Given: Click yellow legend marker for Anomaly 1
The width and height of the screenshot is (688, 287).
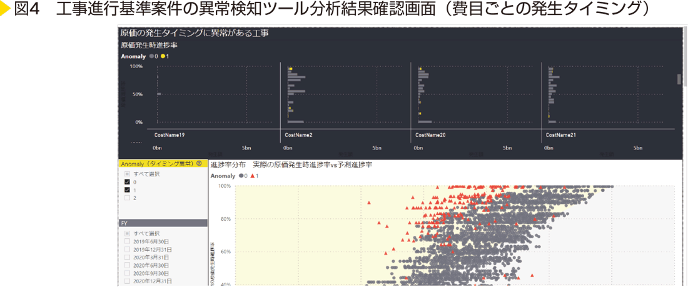Looking at the screenshot, I should (x=163, y=56).
